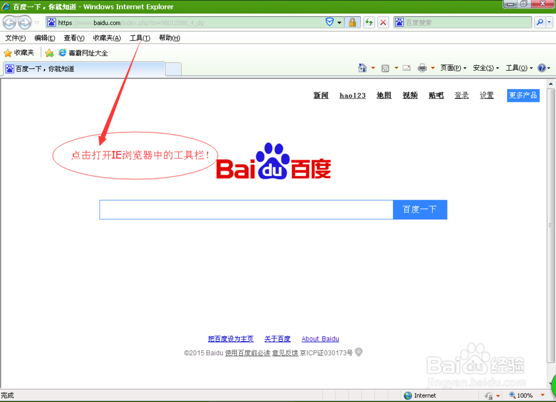The height and width of the screenshot is (402, 556).
Task: Click the vertical scrollbar thumb
Action: [x=550, y=225]
